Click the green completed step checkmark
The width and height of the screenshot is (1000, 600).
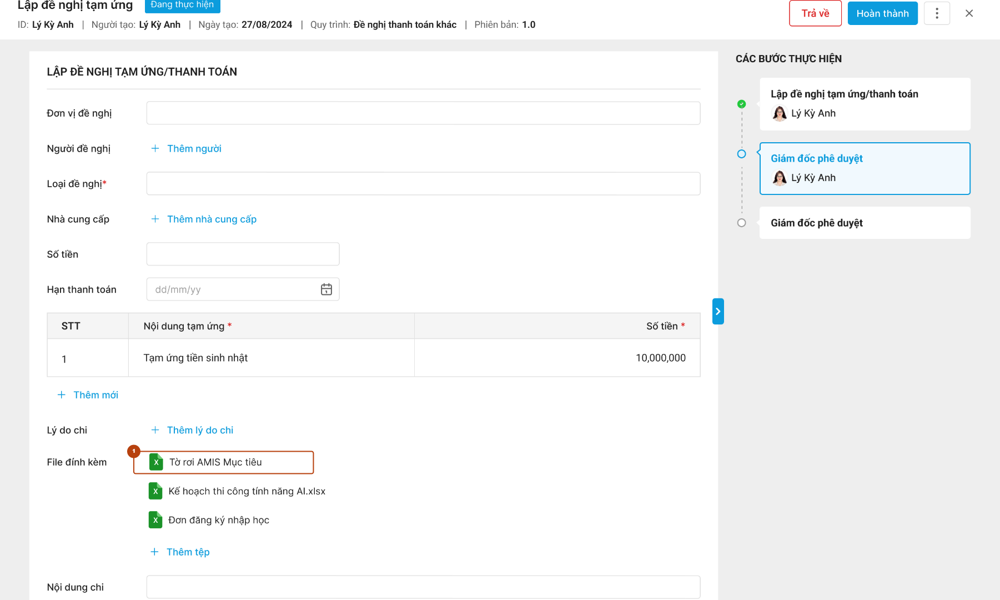click(741, 104)
